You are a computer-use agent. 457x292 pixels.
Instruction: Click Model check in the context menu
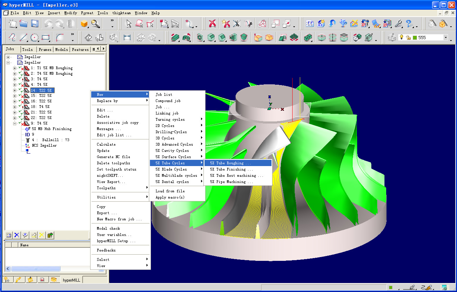click(x=121, y=229)
